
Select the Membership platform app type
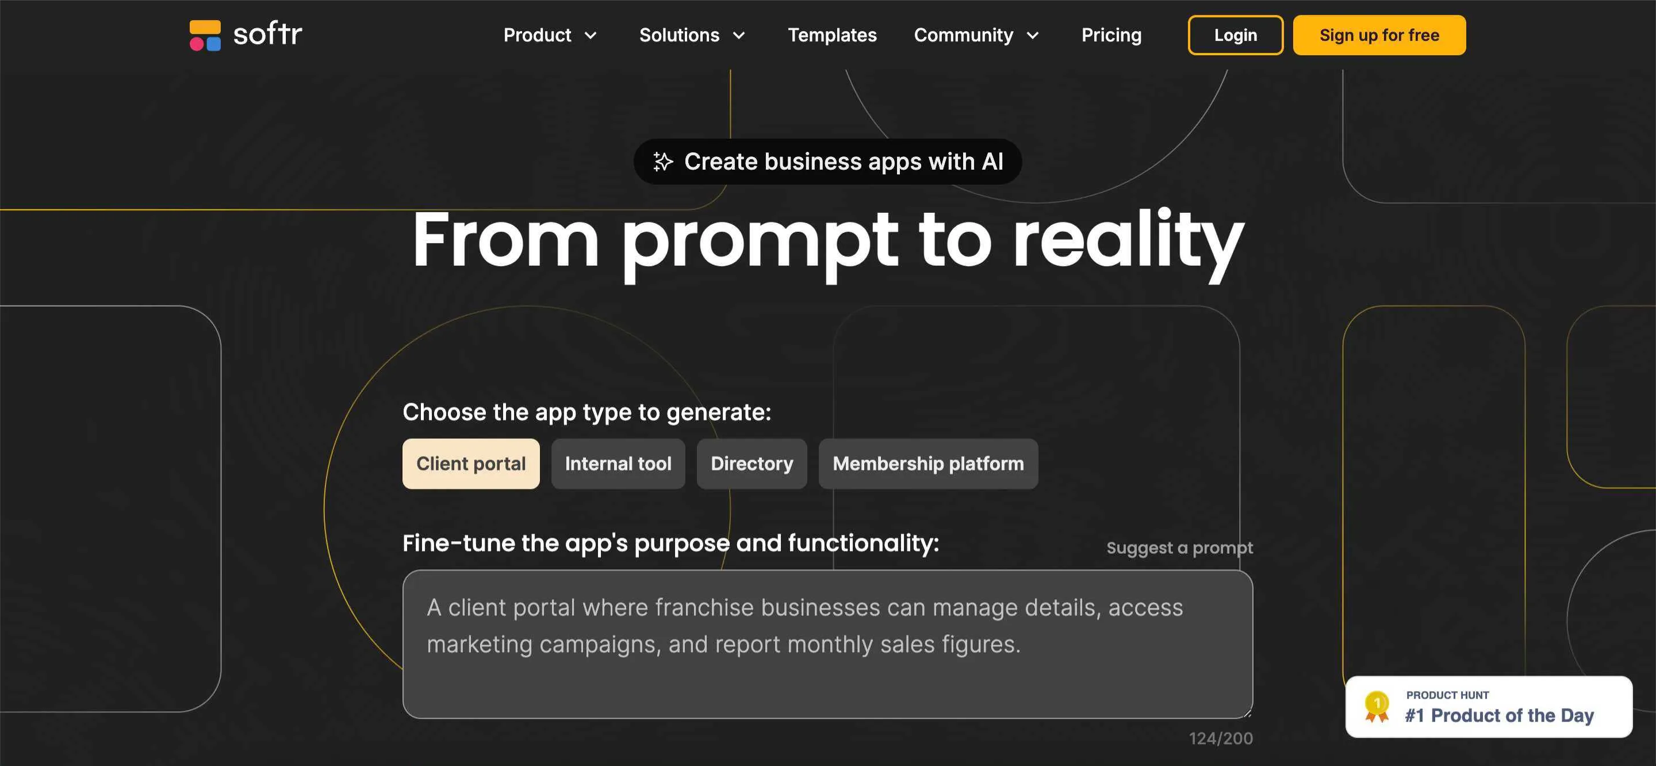(x=927, y=463)
